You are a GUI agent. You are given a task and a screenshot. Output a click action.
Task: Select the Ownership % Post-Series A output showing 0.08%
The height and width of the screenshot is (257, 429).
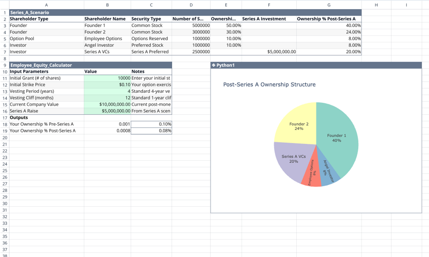pos(151,130)
